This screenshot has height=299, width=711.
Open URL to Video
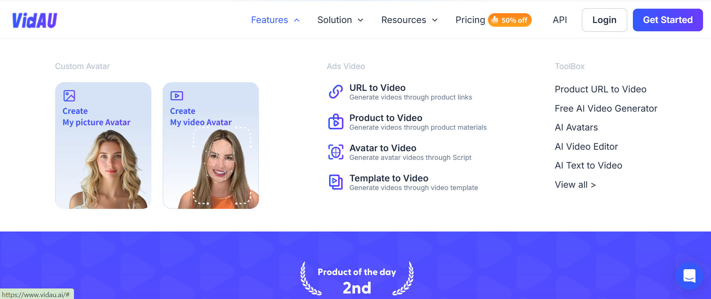(x=377, y=88)
